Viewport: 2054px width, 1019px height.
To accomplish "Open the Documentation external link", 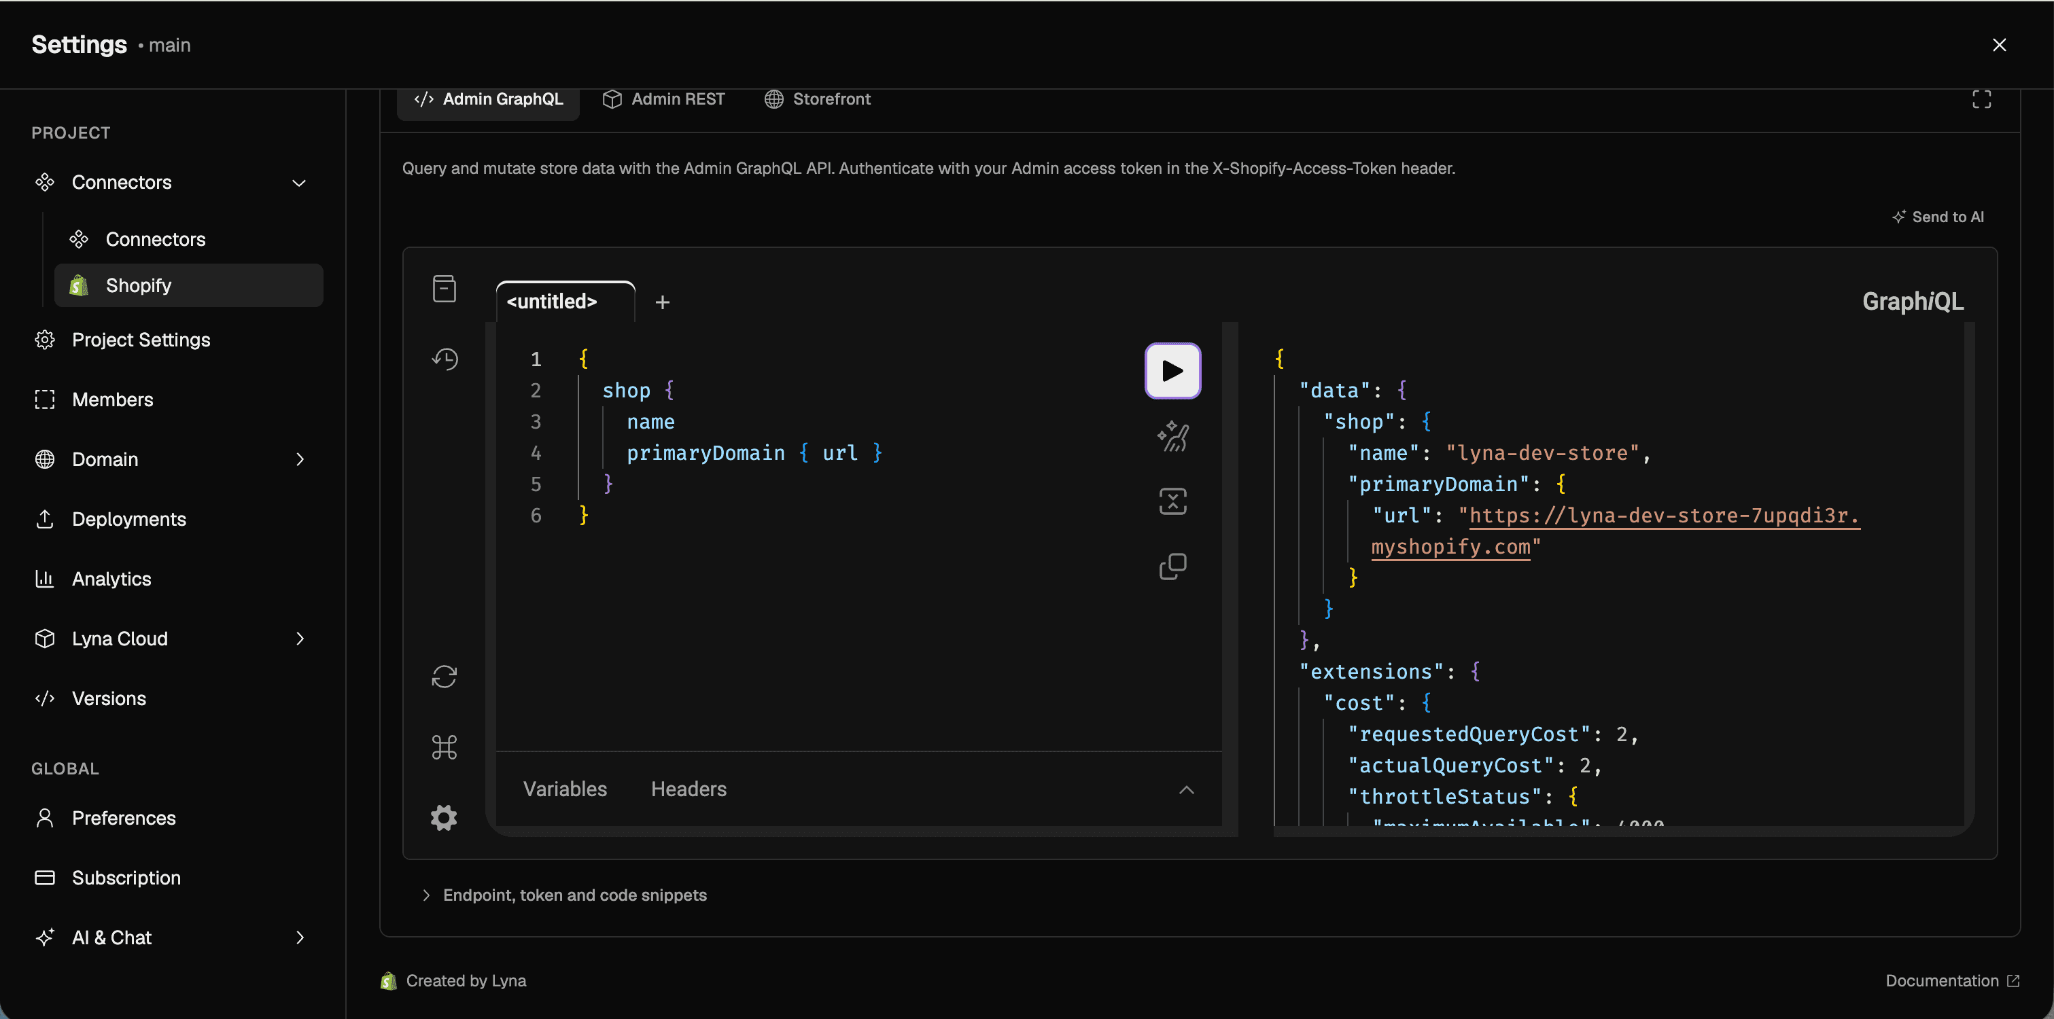I will pyautogui.click(x=1952, y=980).
